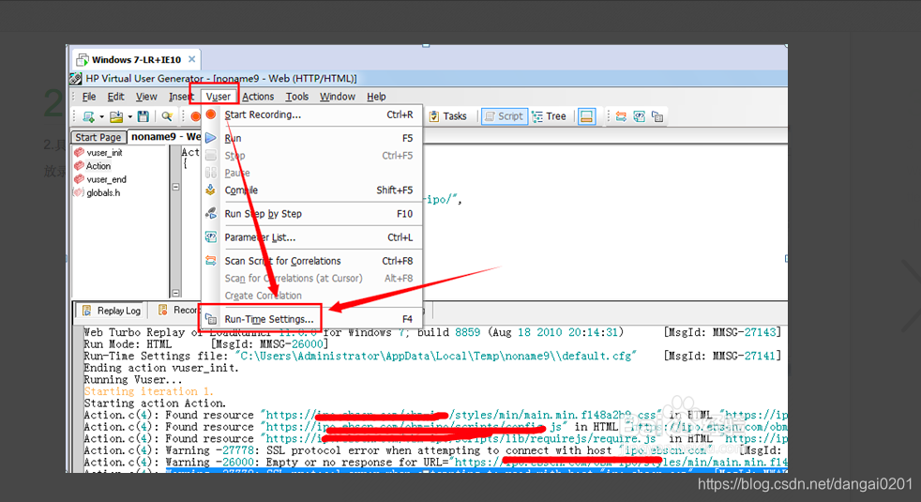
Task: Click the orange-arrows correlation toolbar icon
Action: coord(621,116)
